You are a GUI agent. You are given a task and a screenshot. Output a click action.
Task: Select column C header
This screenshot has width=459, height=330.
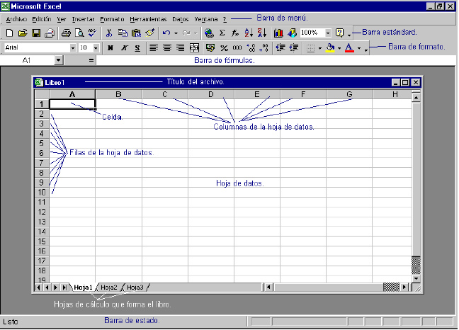coord(164,94)
